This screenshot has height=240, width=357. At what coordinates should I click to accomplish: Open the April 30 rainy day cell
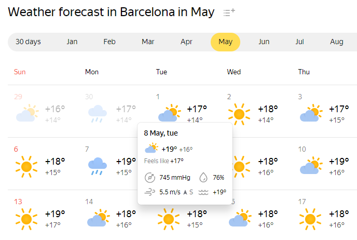111,112
